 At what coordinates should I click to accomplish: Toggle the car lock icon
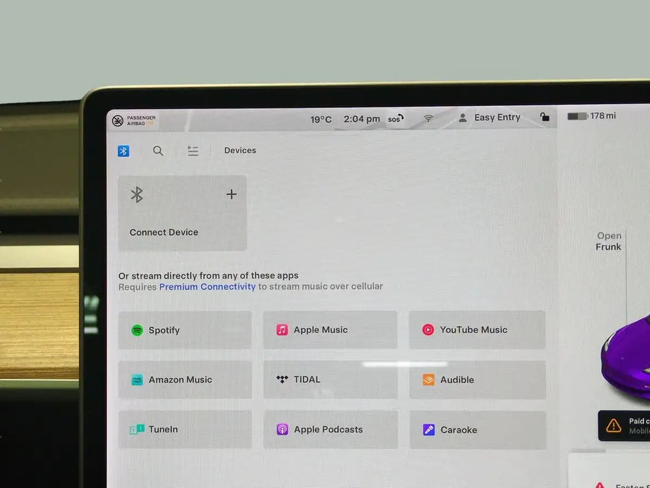click(x=545, y=117)
